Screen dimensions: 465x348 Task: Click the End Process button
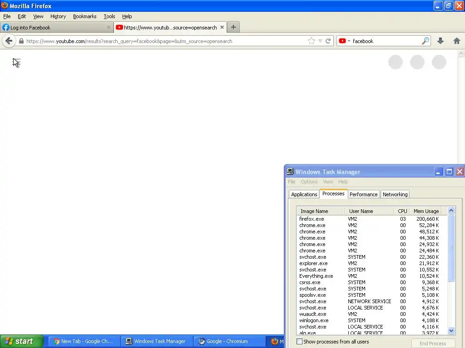[x=433, y=343]
